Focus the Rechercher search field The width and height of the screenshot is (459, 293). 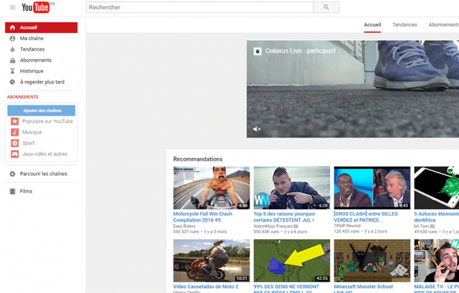click(x=200, y=7)
